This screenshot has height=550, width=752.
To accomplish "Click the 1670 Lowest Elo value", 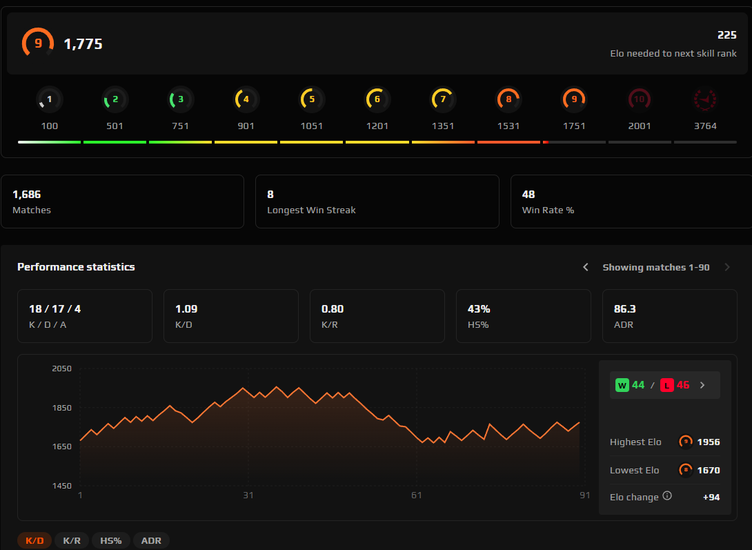I will [709, 470].
